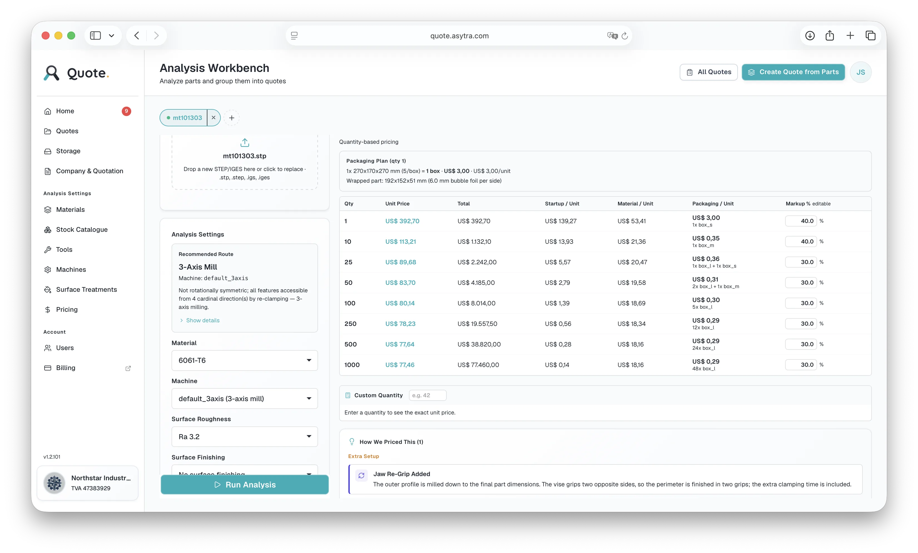Click the mt101303.stp file drop zone

[x=244, y=162]
